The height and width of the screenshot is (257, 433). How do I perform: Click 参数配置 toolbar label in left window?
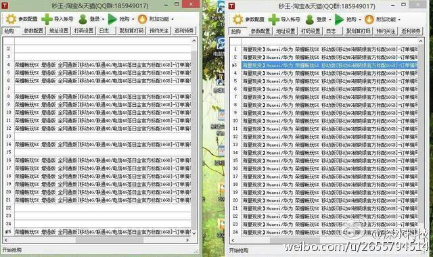(x=28, y=19)
